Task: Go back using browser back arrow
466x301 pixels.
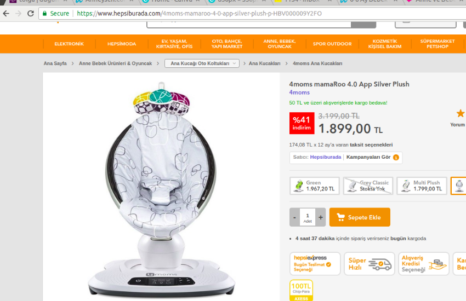Action: pyautogui.click(x=6, y=13)
